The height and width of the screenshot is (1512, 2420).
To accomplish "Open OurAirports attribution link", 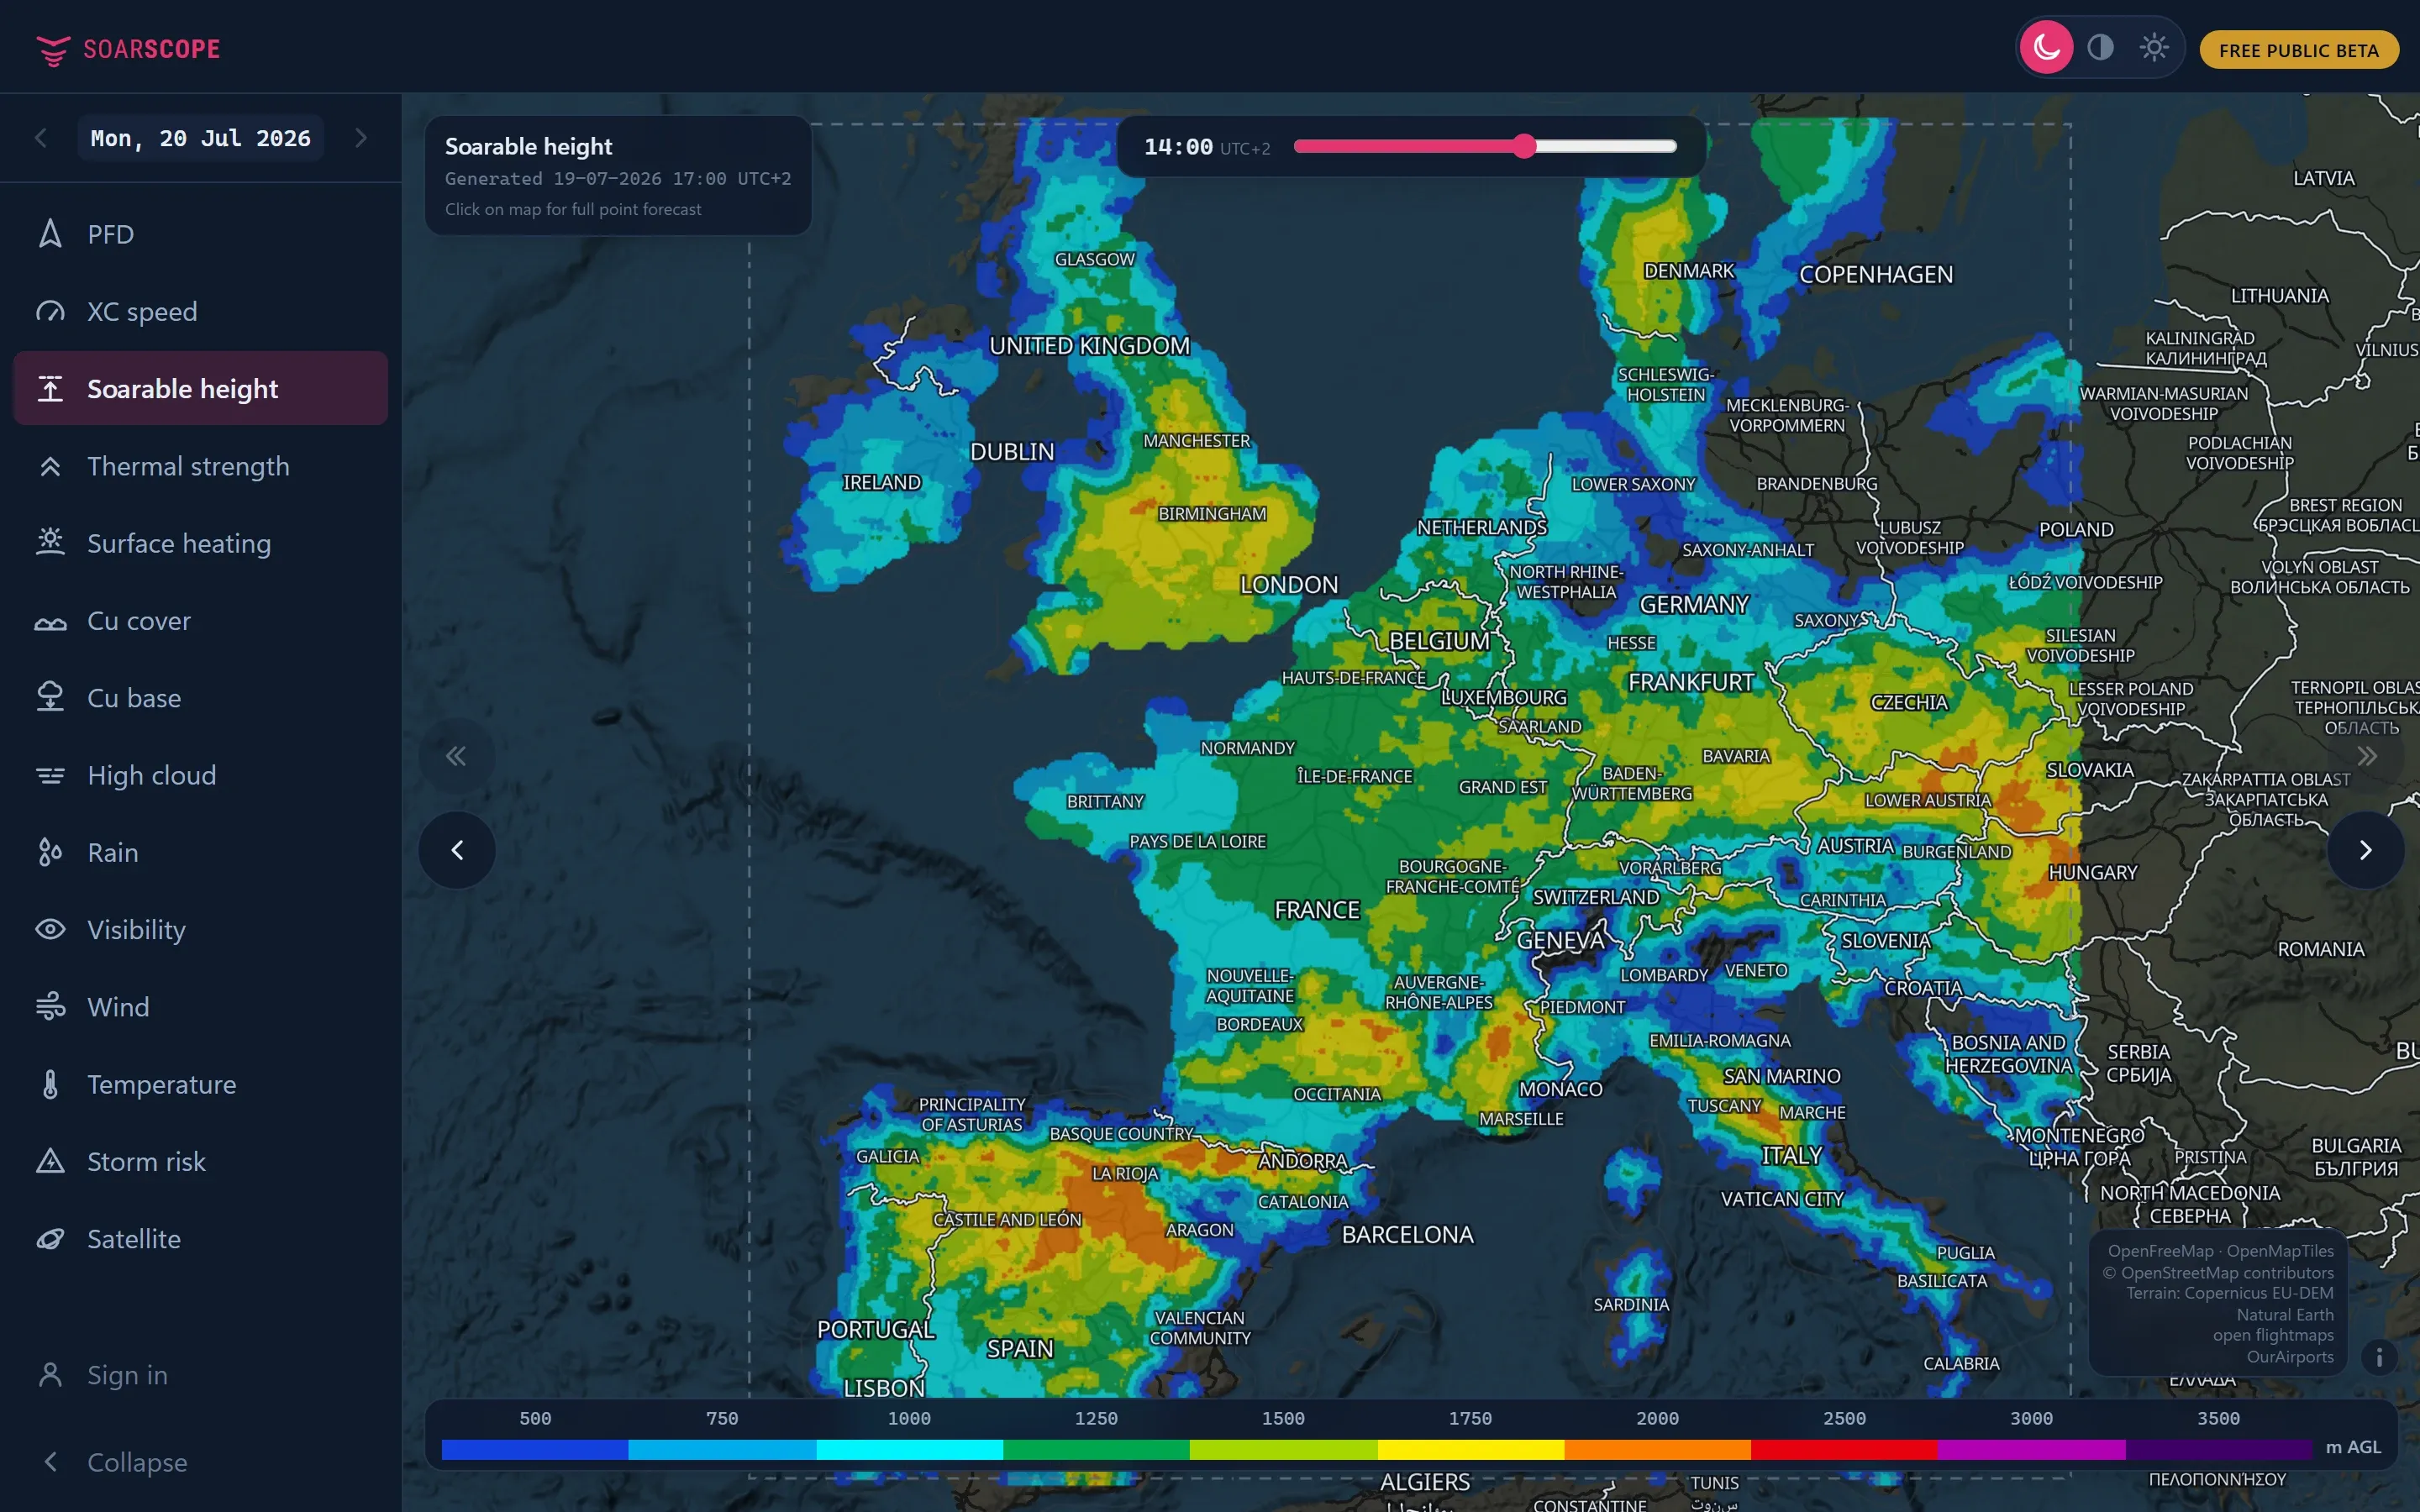I will click(2290, 1357).
